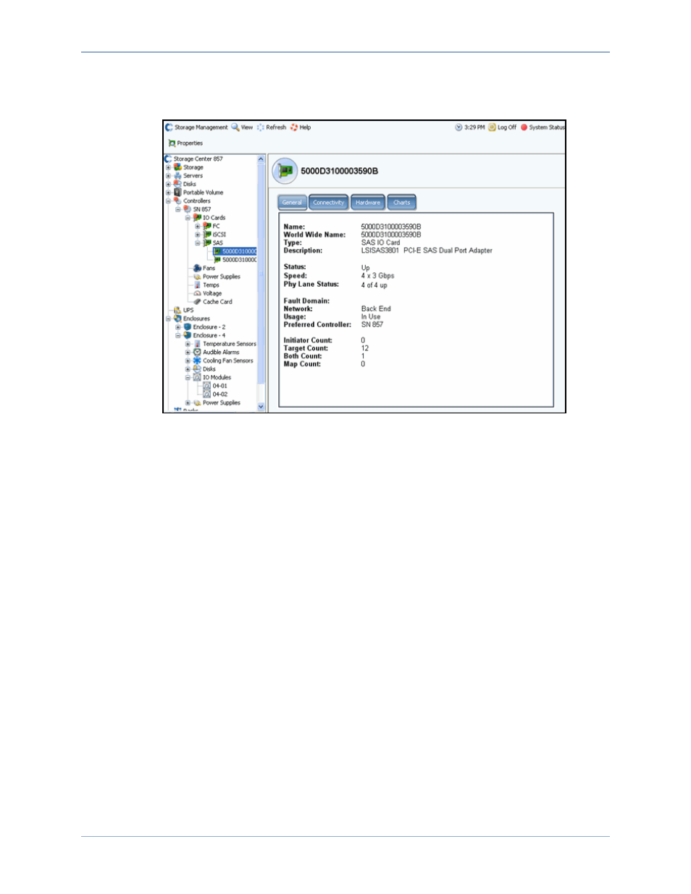Select IO module 04-02
691x894 pixels.
tap(215, 395)
